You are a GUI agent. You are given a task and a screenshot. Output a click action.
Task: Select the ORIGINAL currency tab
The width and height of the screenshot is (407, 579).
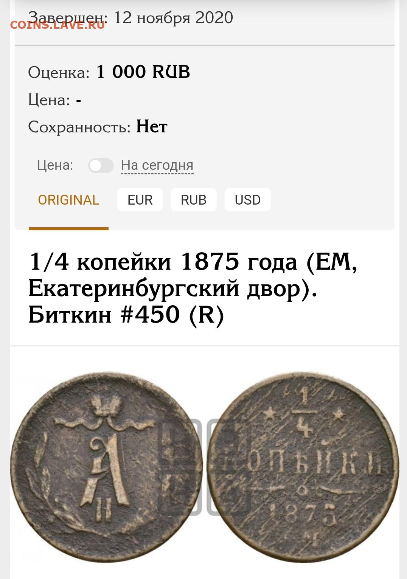(68, 200)
